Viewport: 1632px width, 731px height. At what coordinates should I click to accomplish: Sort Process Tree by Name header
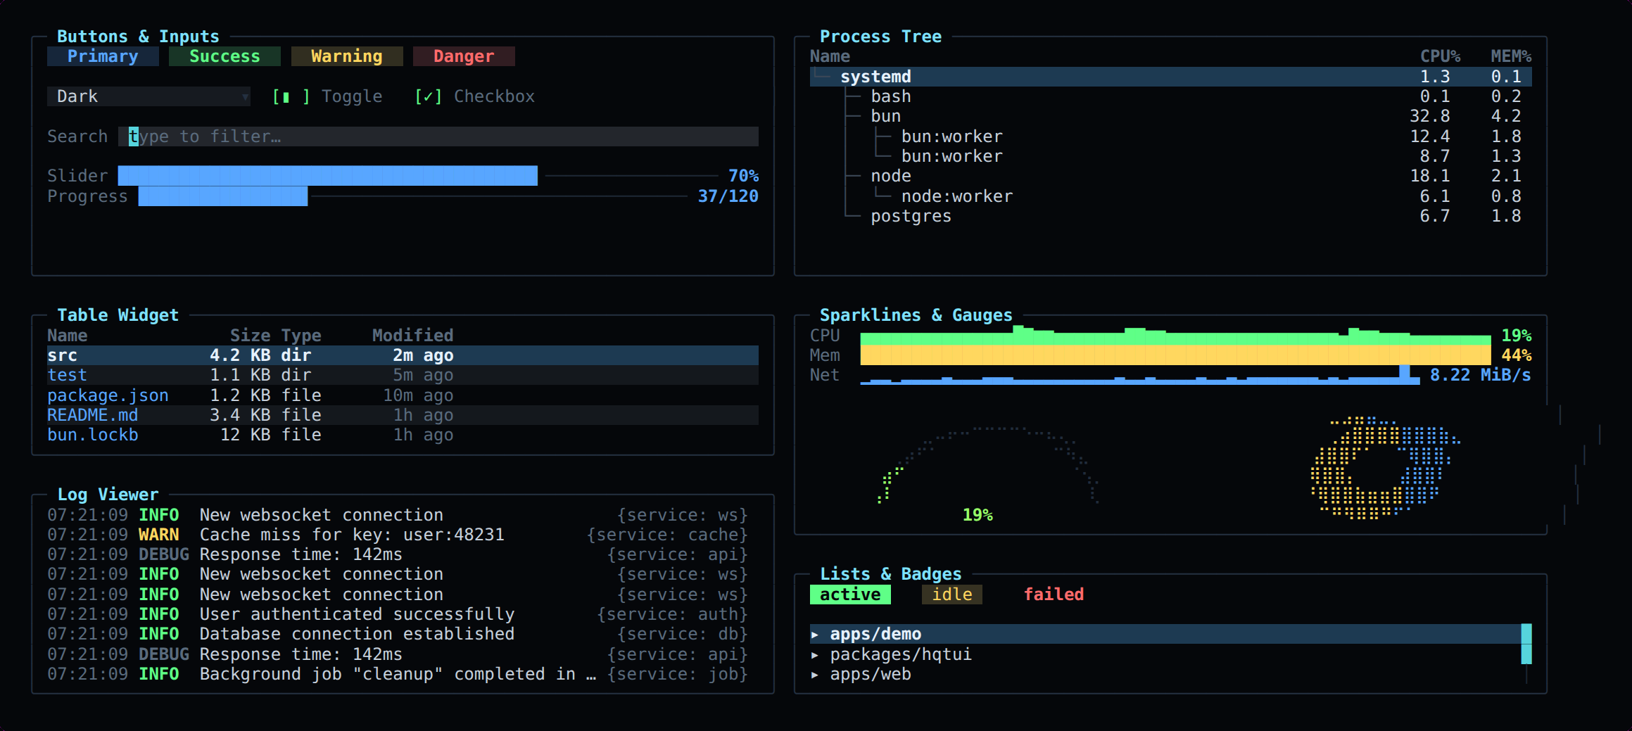pyautogui.click(x=830, y=56)
